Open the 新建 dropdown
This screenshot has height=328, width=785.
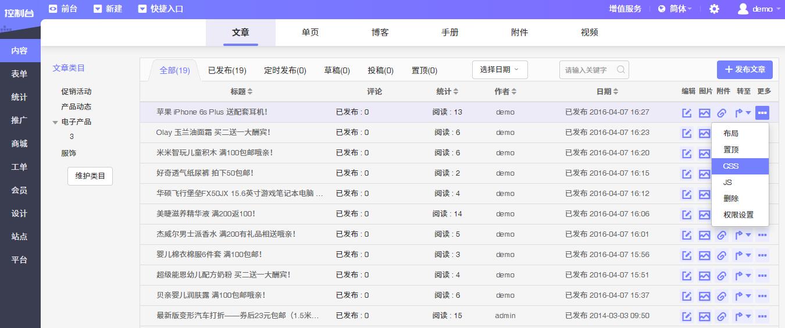tap(108, 9)
